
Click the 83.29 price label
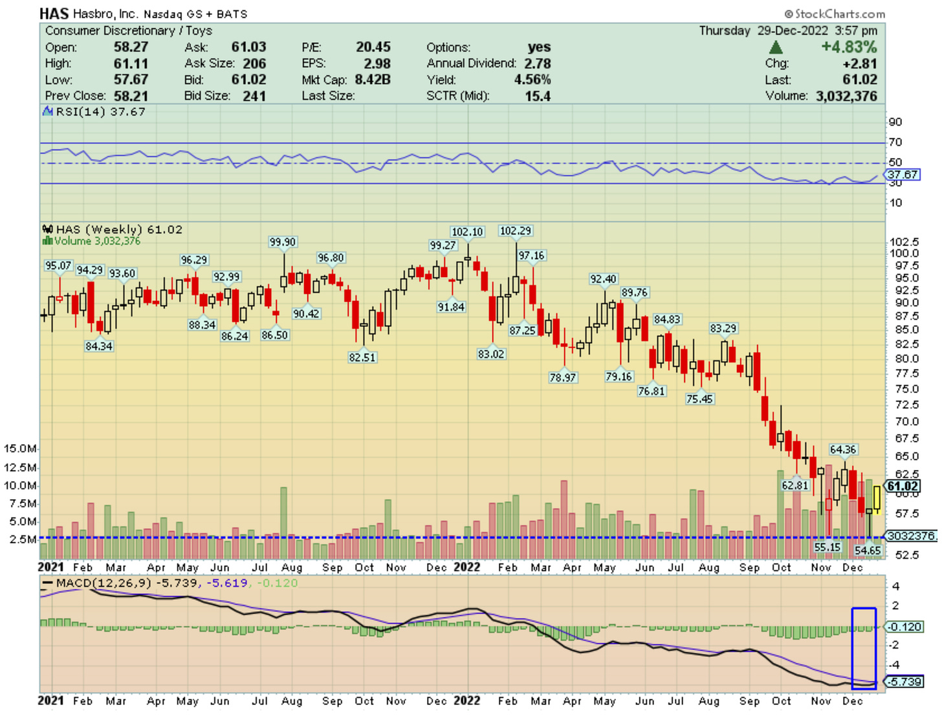(723, 328)
